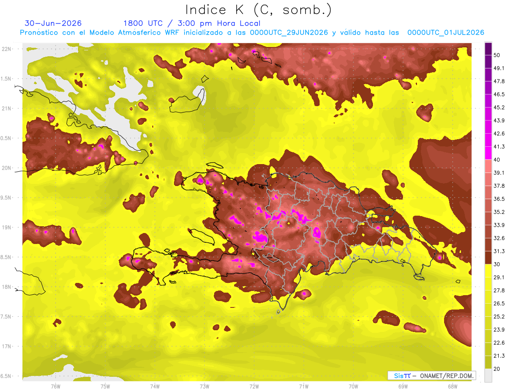Click the latitude label '0.5N'
The image size is (508, 392).
point(6,138)
